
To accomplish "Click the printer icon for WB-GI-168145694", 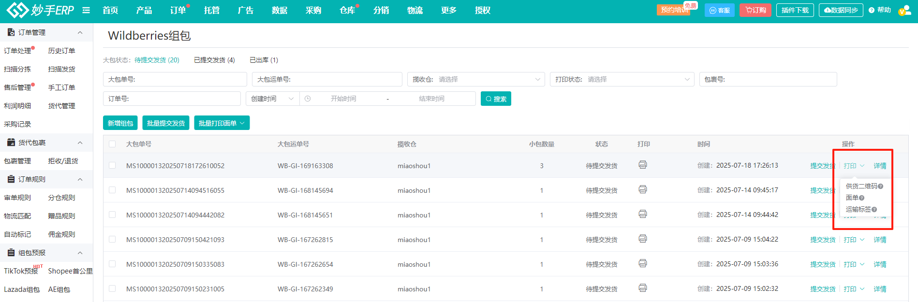I will [643, 189].
